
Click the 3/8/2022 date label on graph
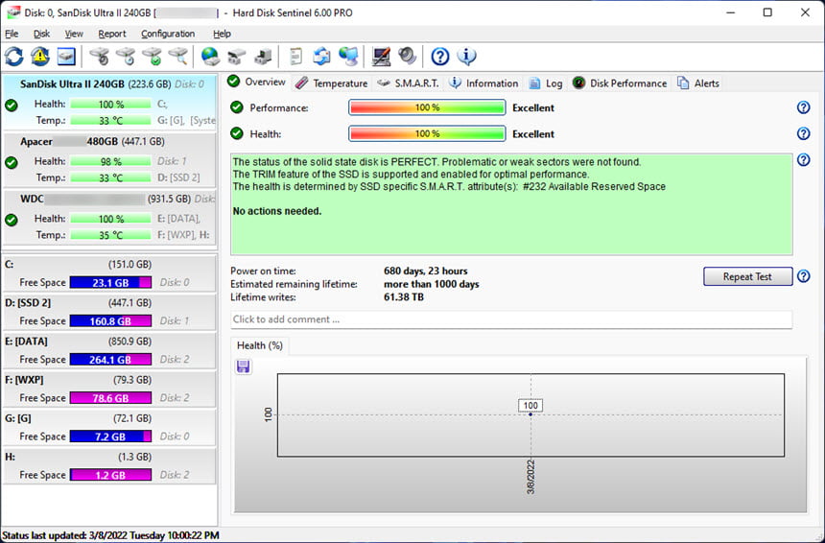pyautogui.click(x=530, y=477)
